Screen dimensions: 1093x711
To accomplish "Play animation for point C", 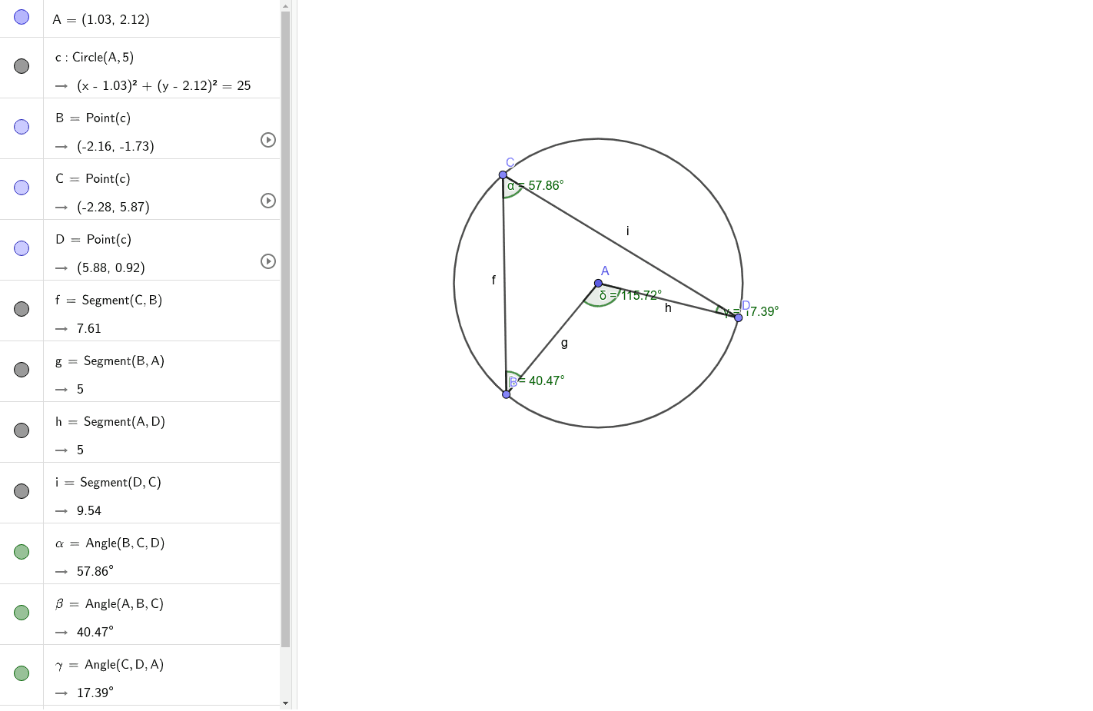I will (x=268, y=201).
